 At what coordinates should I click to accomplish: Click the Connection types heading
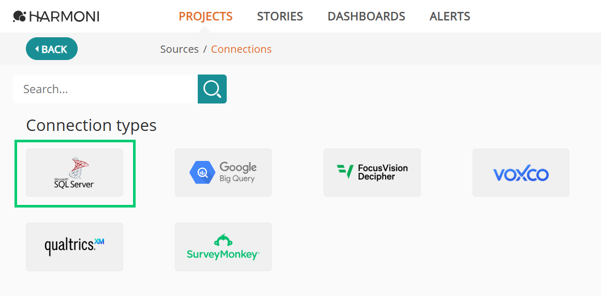(x=91, y=125)
